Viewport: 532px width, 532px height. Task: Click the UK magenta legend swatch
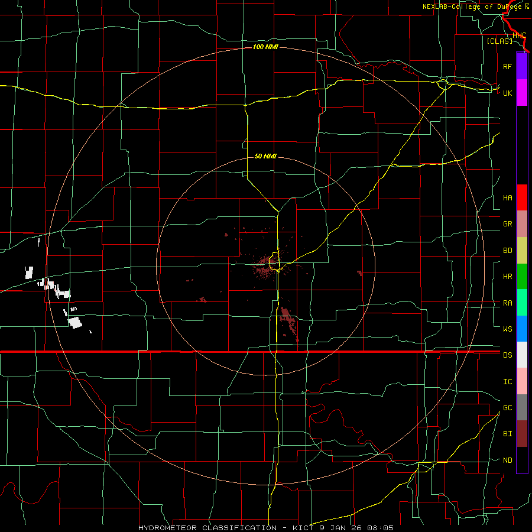pyautogui.click(x=522, y=93)
